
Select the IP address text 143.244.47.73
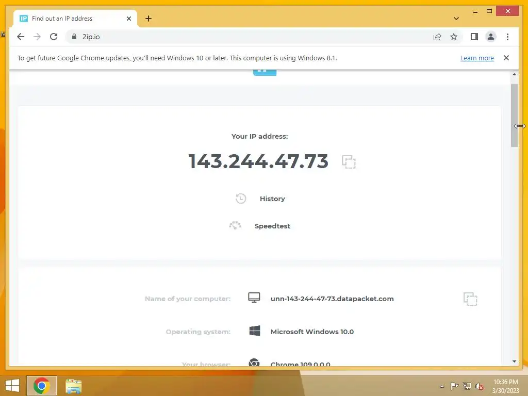258,161
